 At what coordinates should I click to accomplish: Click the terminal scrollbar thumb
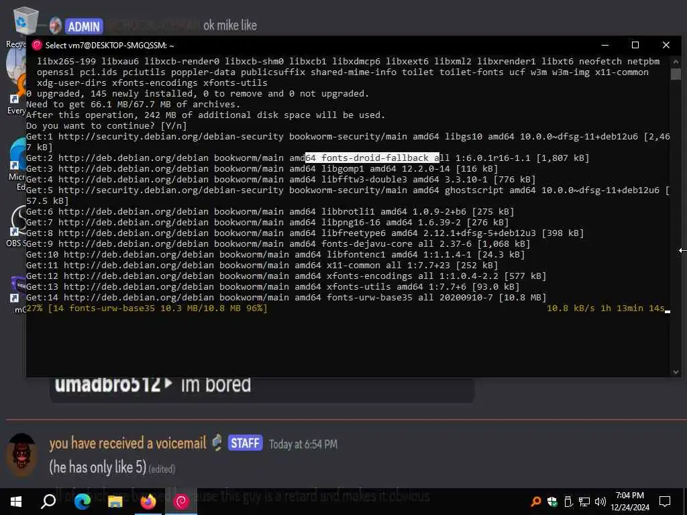point(676,74)
